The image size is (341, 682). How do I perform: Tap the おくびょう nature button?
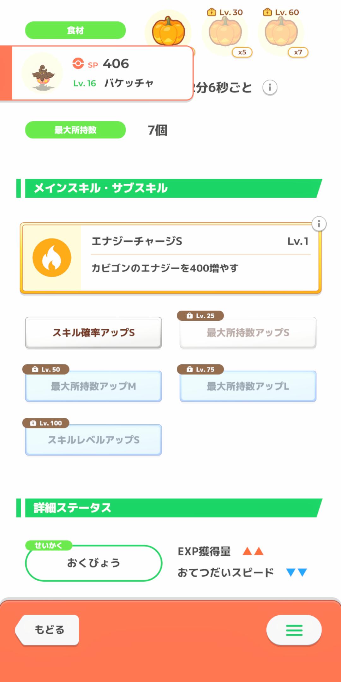[x=93, y=563]
